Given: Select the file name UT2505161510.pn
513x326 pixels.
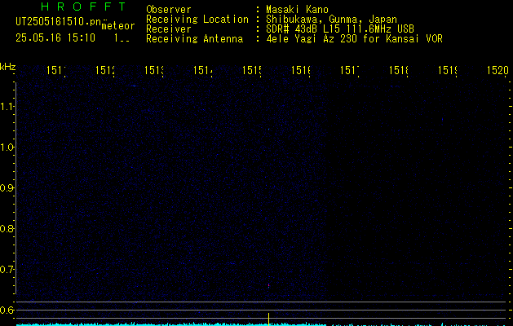Looking at the screenshot, I should (59, 21).
